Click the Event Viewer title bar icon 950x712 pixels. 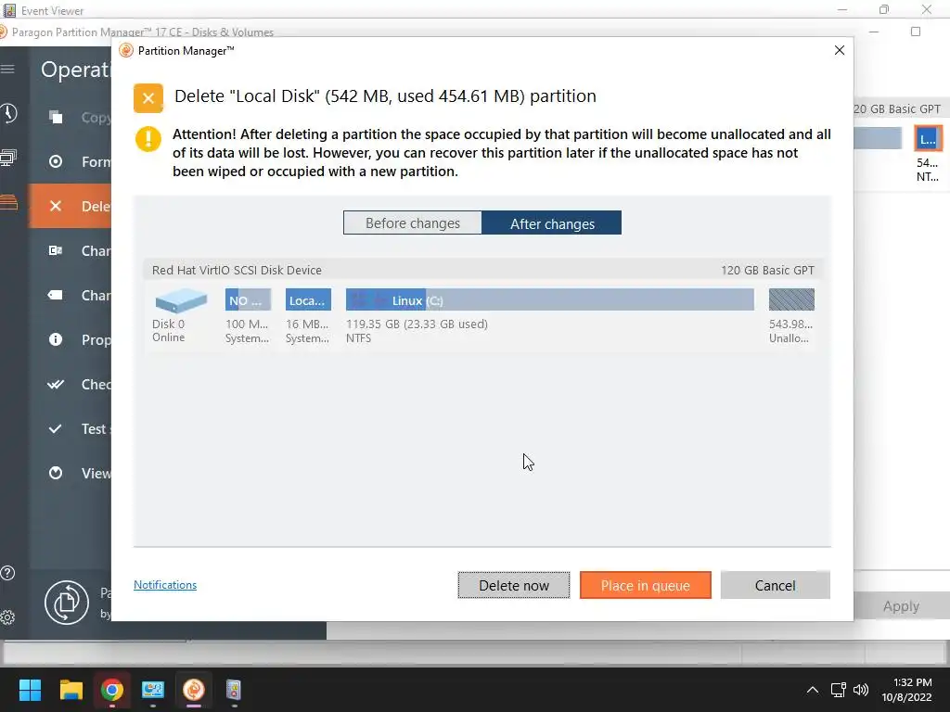tap(9, 10)
